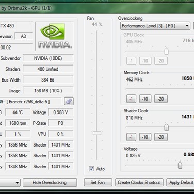
Task: Click the Revision field A3
Action: pyautogui.click(x=24, y=36)
